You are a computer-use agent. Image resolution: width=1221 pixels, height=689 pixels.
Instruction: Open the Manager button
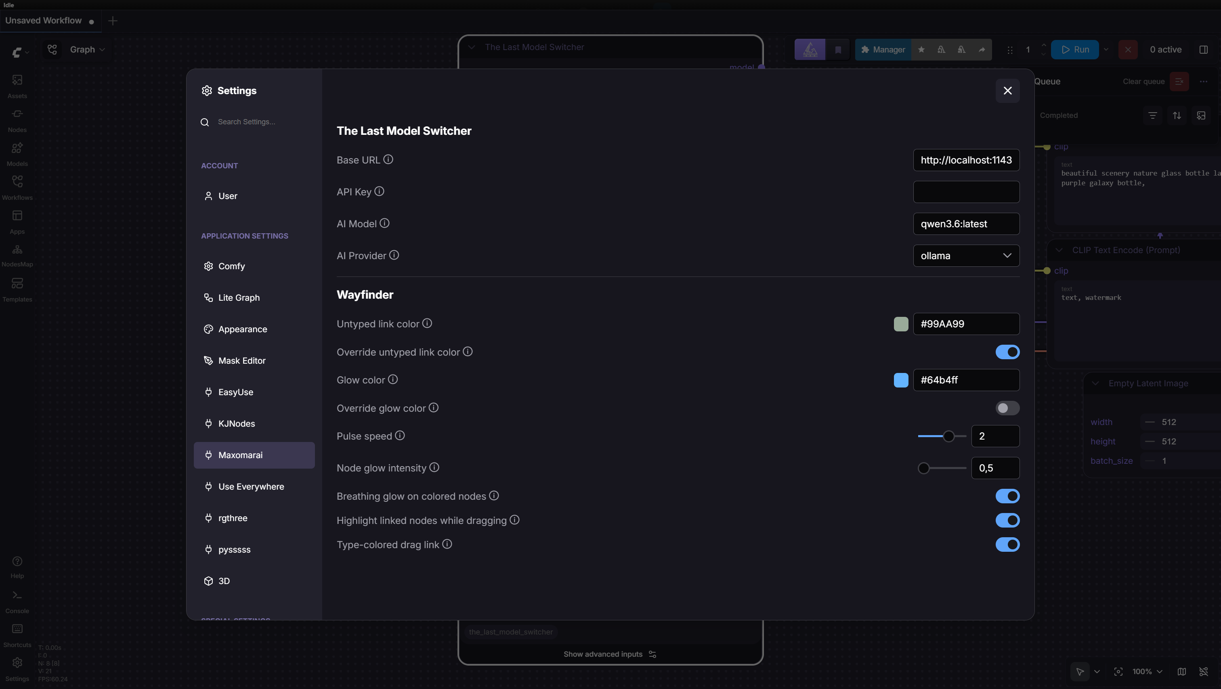883,49
